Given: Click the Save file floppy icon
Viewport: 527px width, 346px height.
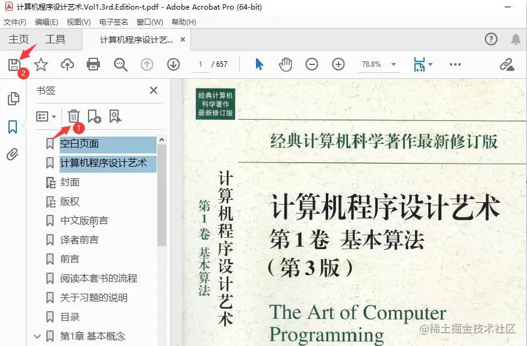Looking at the screenshot, I should click(x=14, y=64).
